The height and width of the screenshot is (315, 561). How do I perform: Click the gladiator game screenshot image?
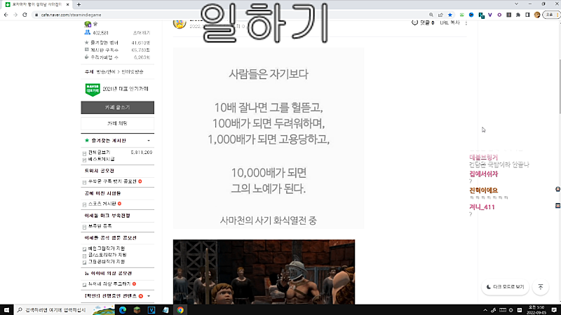pos(264,272)
